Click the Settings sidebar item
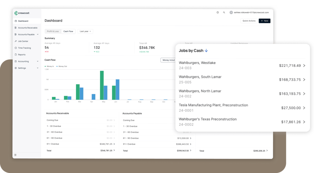319x173 pixels. click(27, 68)
